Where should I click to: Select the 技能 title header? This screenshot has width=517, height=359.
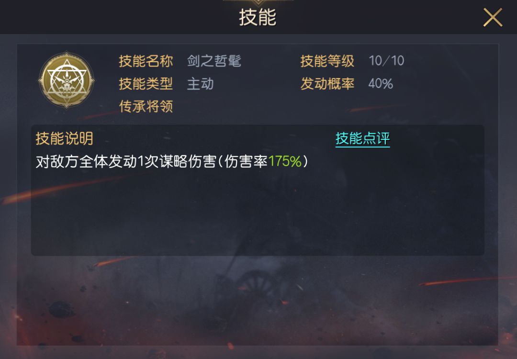click(x=258, y=17)
